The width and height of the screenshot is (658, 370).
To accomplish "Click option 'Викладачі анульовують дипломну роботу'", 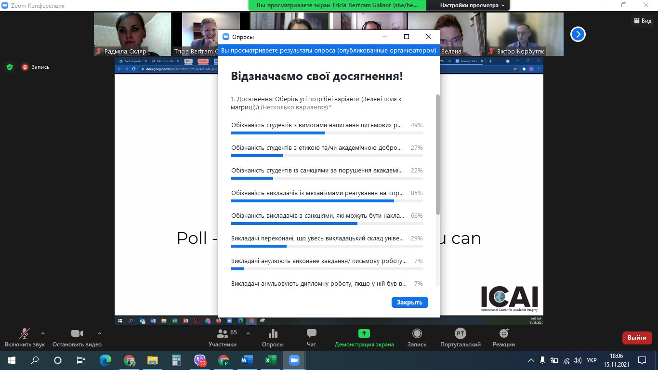I will tap(319, 284).
